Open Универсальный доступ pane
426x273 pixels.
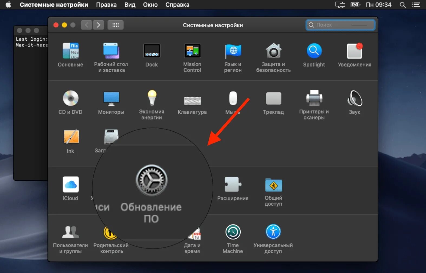point(273,239)
